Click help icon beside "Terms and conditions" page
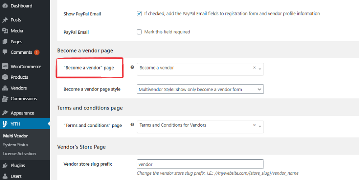 (132, 125)
